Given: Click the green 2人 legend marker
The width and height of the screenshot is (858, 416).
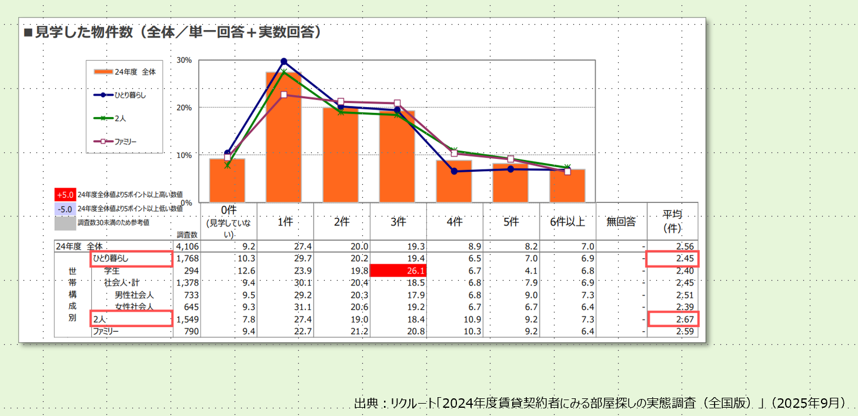Looking at the screenshot, I should (x=103, y=118).
